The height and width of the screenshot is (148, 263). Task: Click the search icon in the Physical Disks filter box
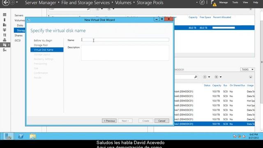click(x=196, y=77)
